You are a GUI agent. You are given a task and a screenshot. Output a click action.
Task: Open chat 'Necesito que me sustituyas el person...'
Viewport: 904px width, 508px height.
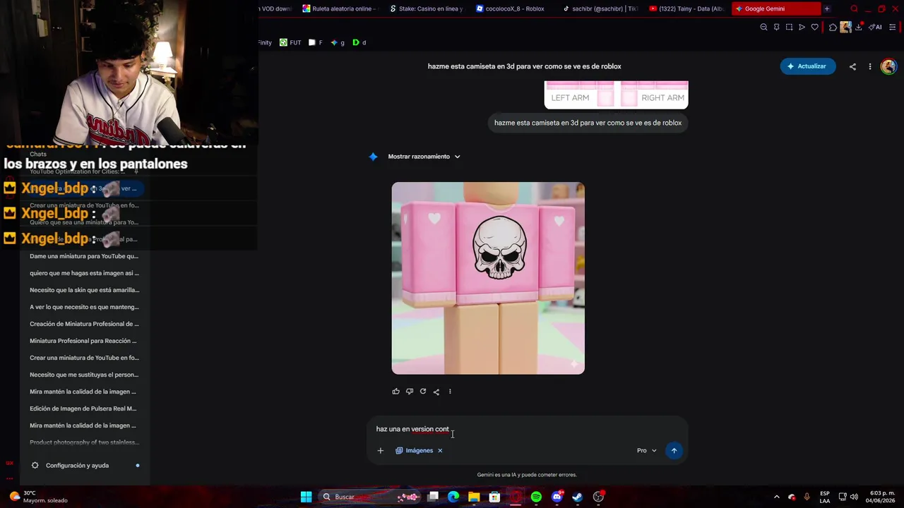point(84,375)
